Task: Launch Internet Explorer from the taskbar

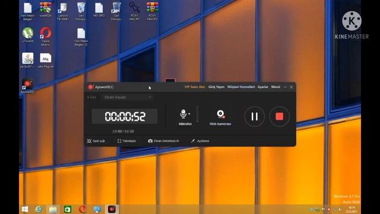Action: 39,209
